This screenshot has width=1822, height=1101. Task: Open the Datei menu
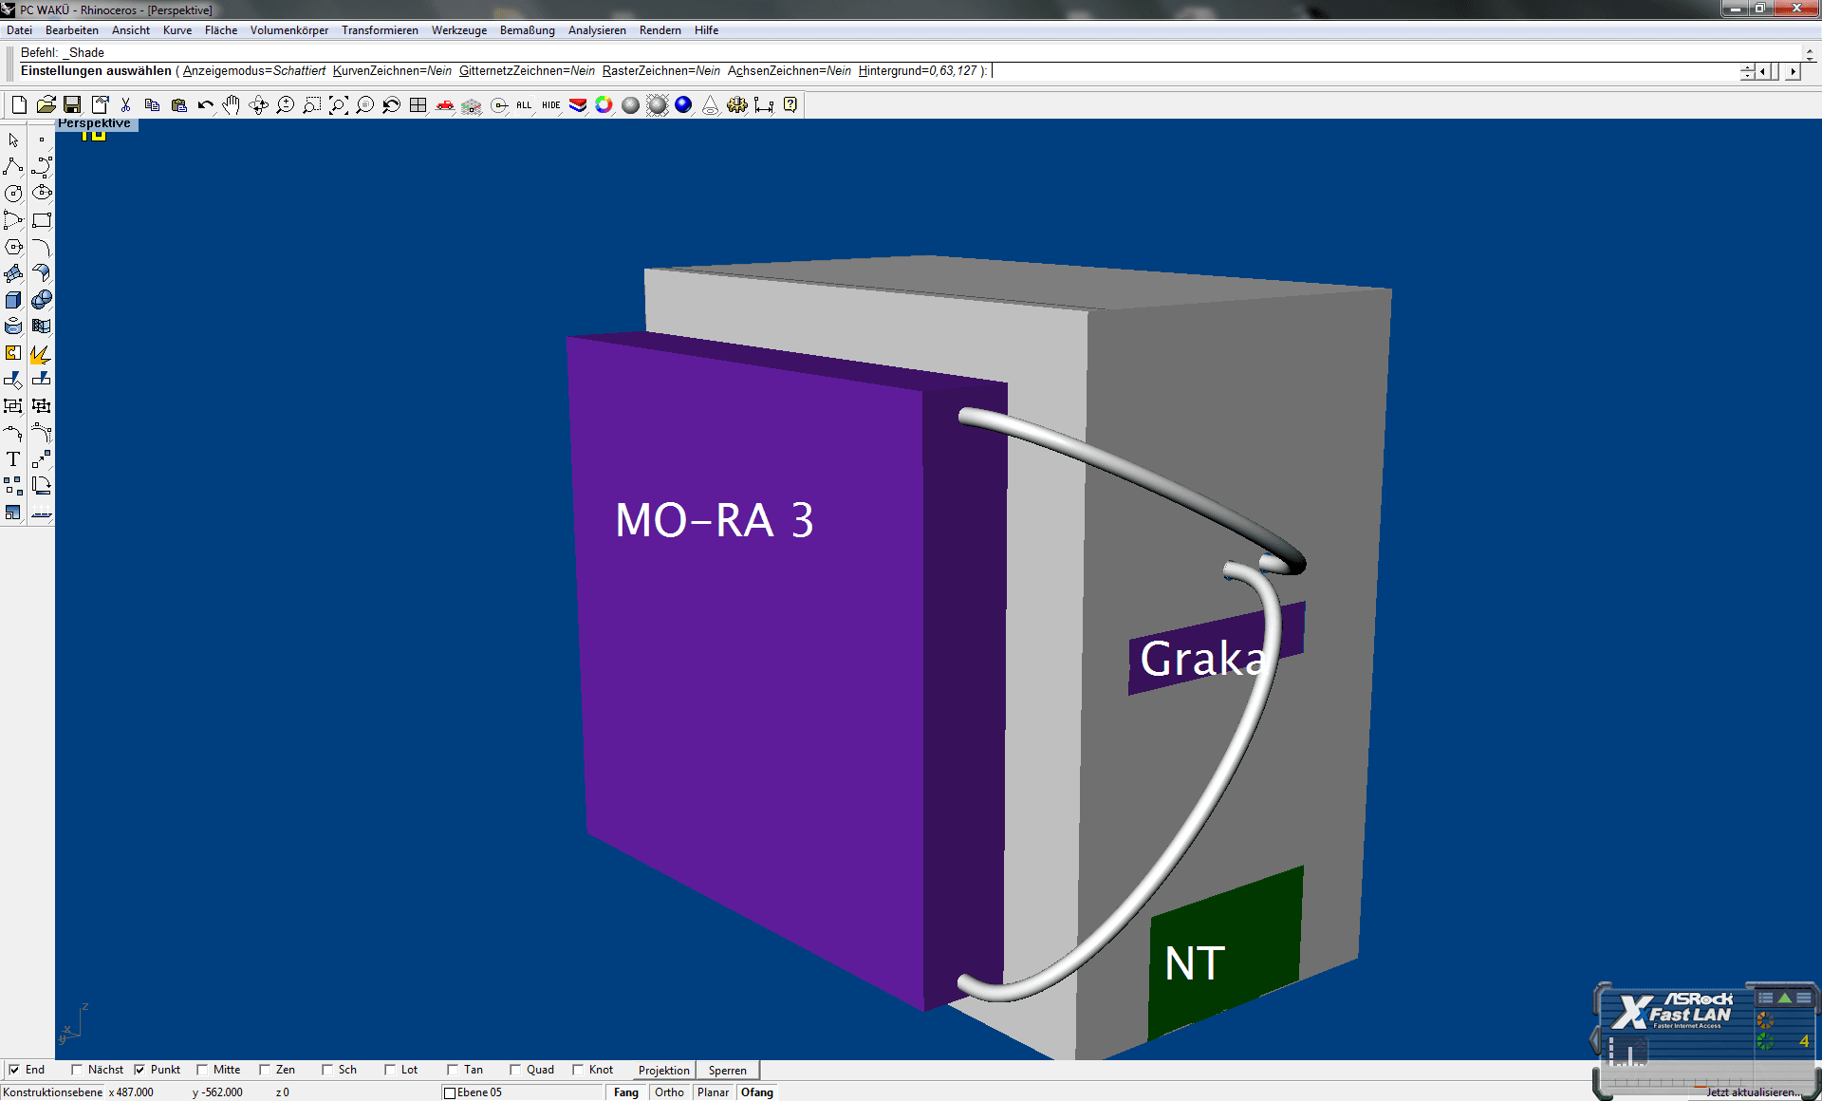19,30
